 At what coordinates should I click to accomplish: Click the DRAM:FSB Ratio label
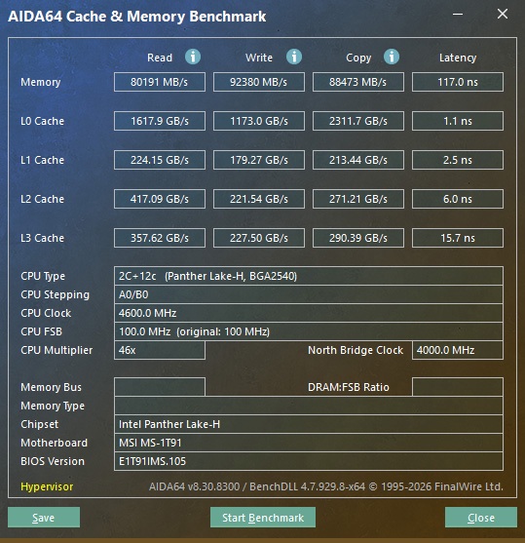pos(348,387)
